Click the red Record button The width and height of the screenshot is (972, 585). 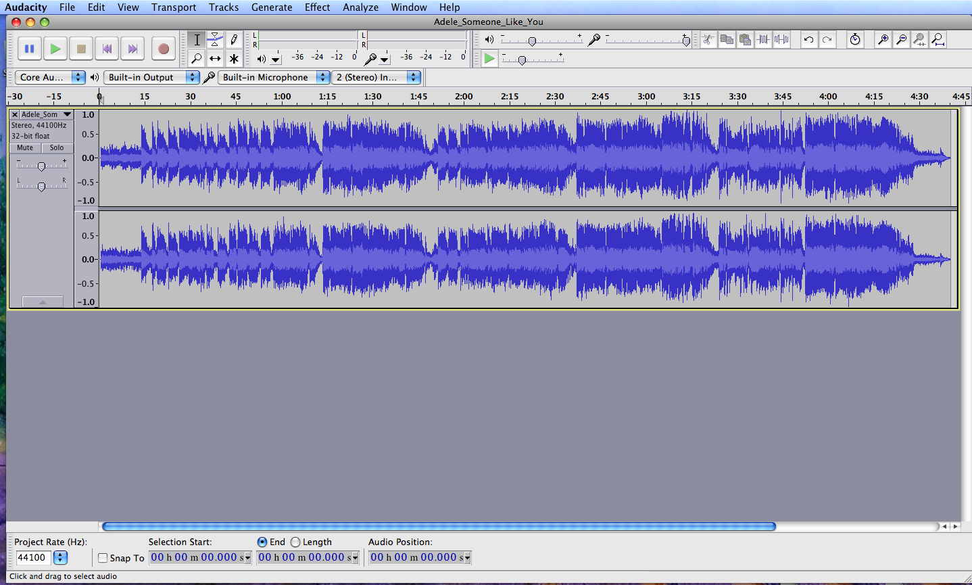point(164,49)
